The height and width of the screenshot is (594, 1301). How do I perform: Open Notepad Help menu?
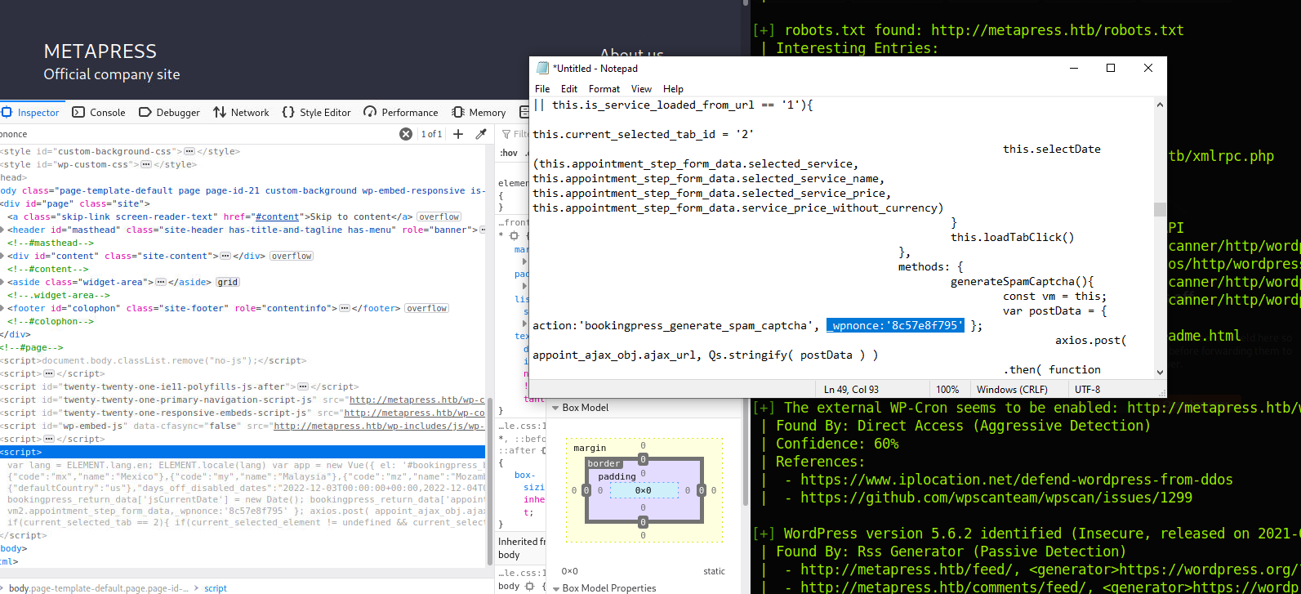[x=673, y=89]
